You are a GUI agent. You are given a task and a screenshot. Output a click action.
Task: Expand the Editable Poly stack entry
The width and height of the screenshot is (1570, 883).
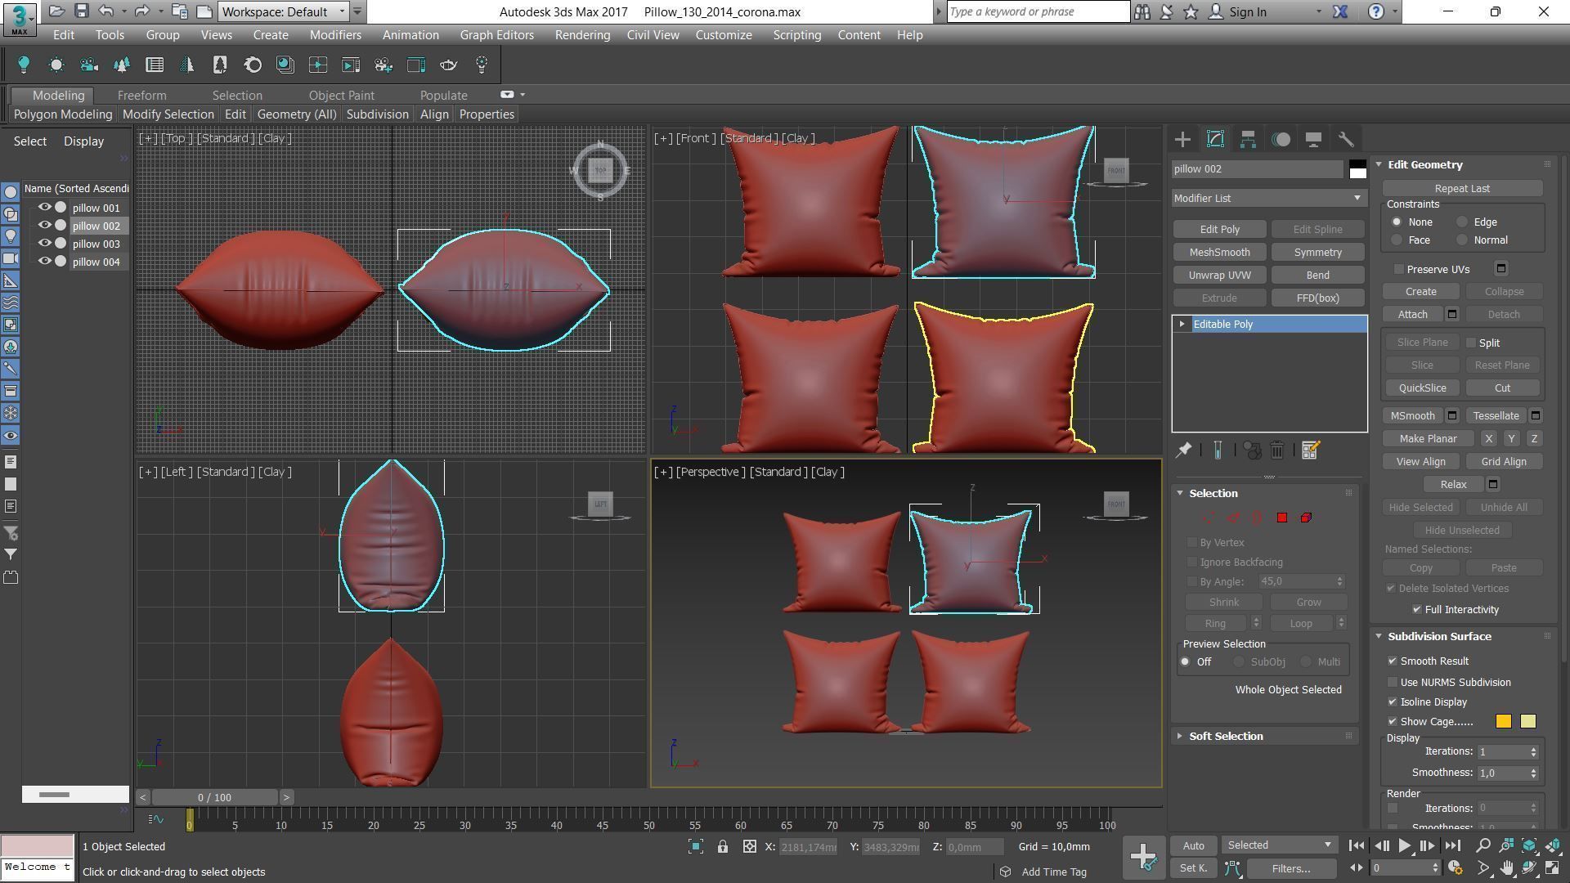[1182, 325]
